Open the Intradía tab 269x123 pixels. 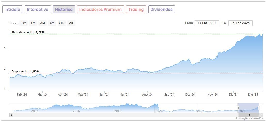click(x=12, y=10)
